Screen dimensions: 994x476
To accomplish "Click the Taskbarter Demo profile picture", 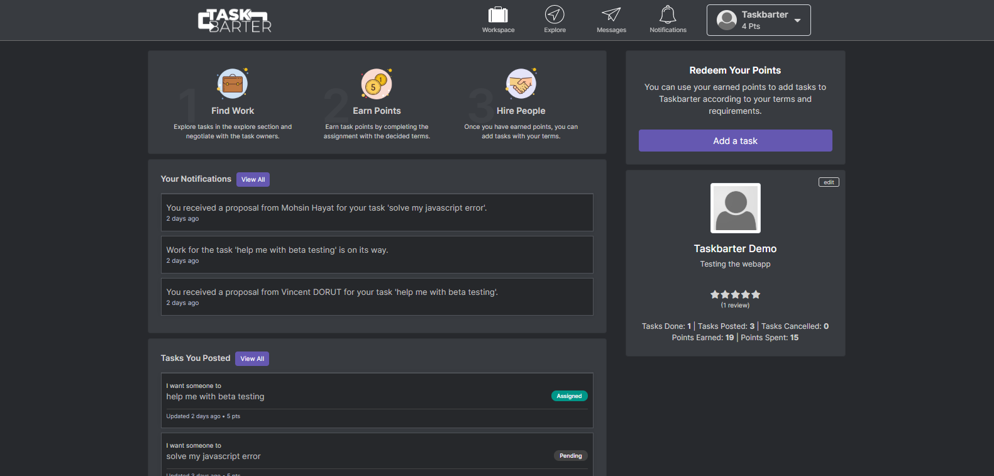I will point(736,208).
